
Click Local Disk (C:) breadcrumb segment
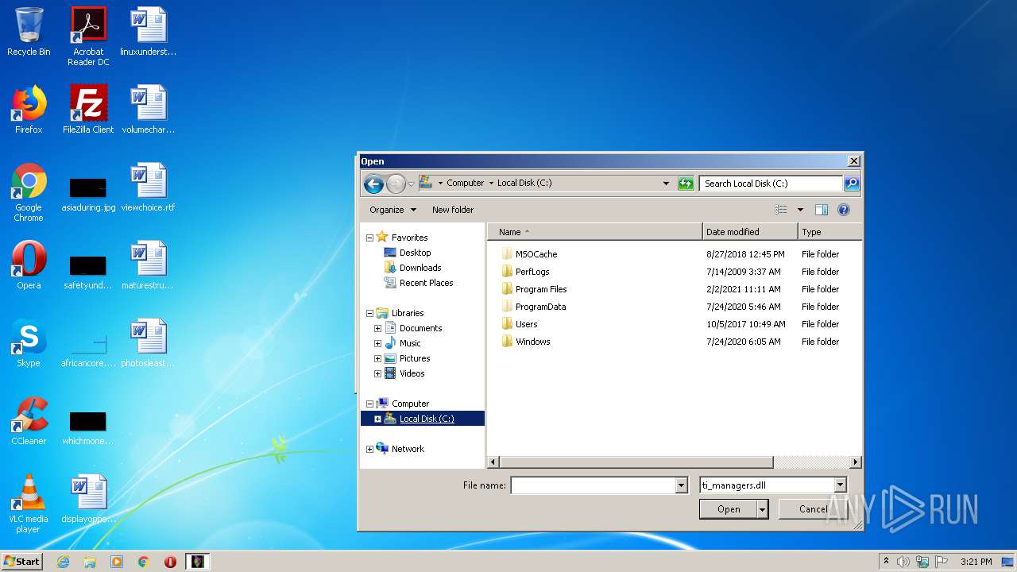pyautogui.click(x=524, y=183)
